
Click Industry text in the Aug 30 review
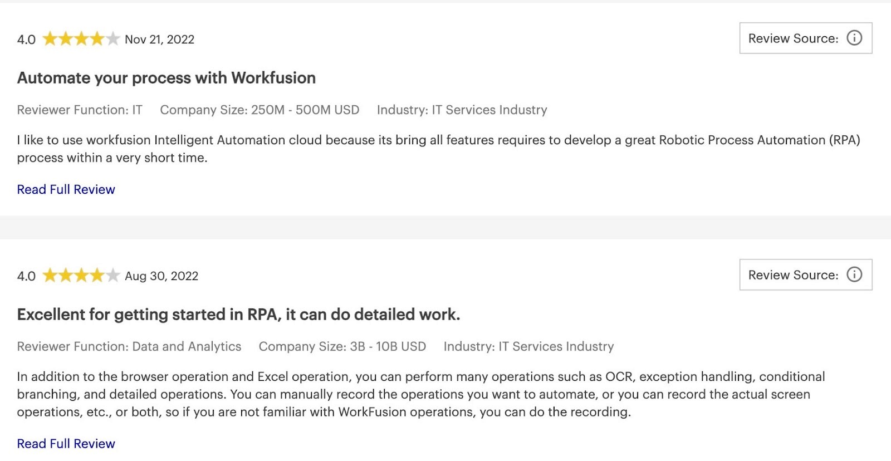(528, 346)
